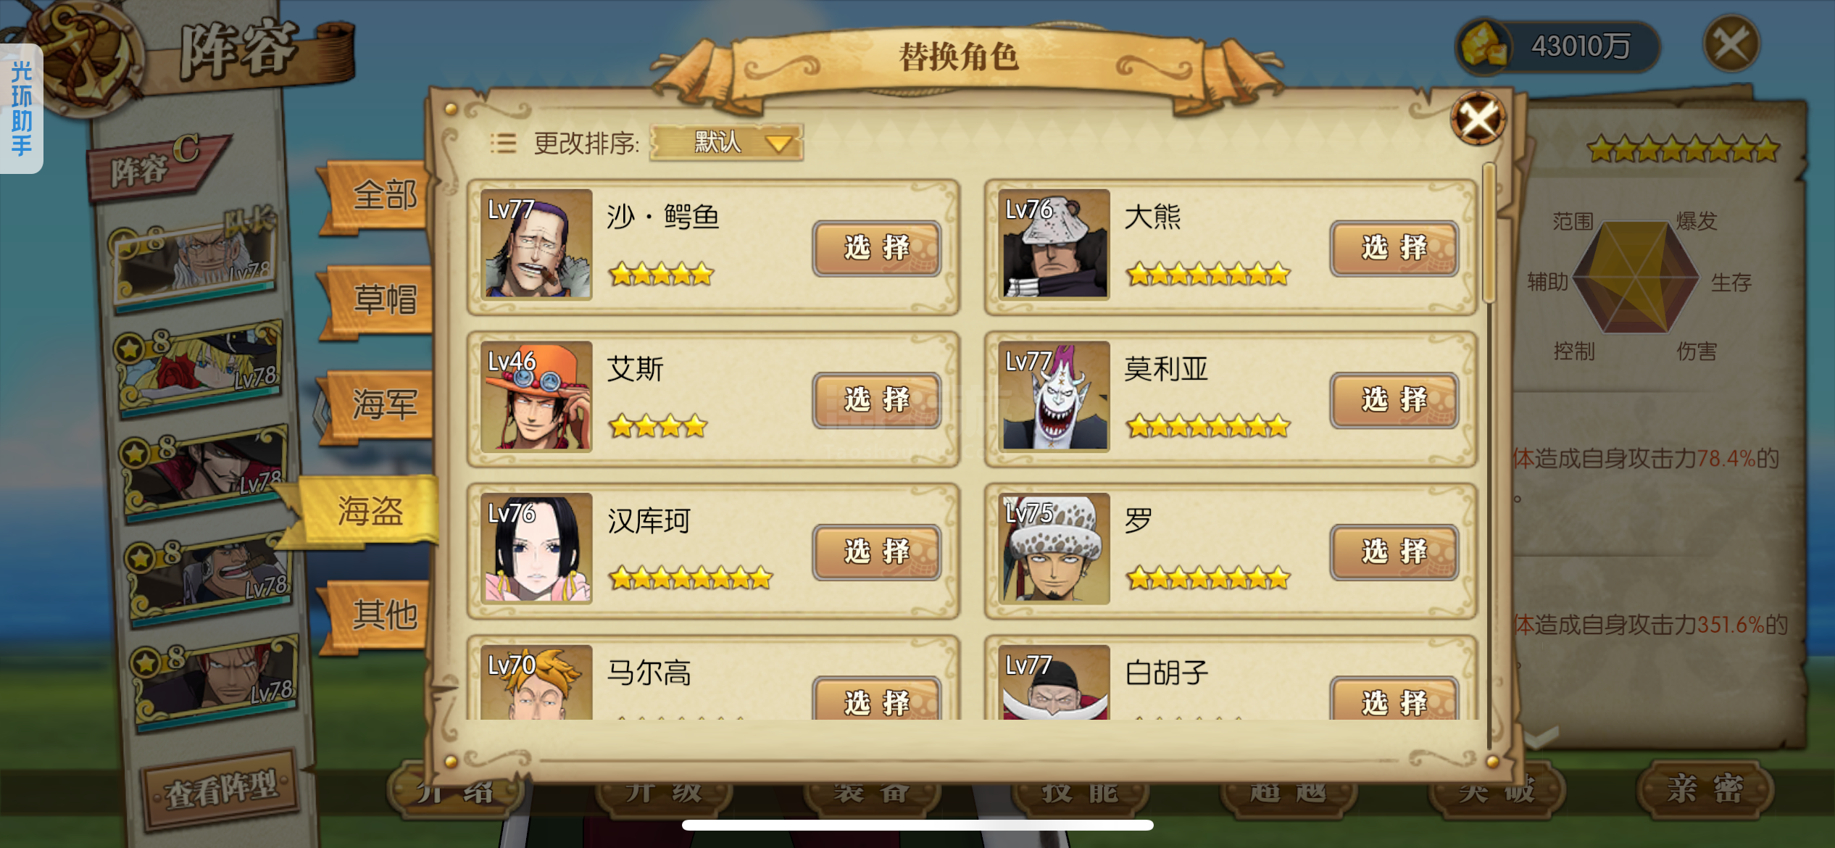Screen dimensions: 1835x848
Task: Open the 光环助手 side panel
Action: coord(21,108)
